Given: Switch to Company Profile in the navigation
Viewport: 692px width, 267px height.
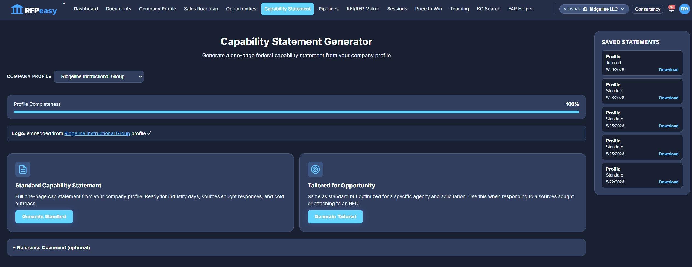Looking at the screenshot, I should 157,9.
